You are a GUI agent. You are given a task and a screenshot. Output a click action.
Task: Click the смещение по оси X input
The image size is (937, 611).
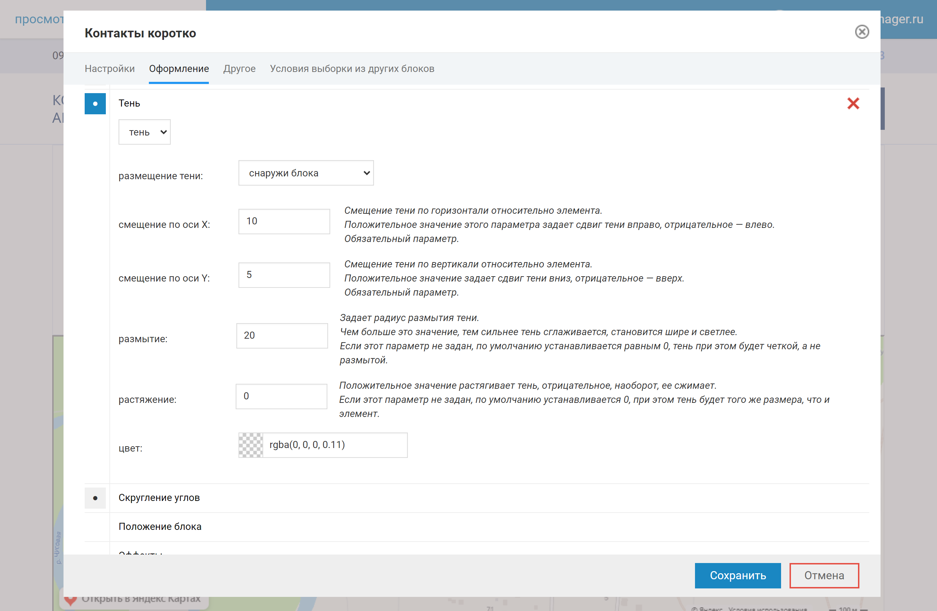tap(284, 221)
